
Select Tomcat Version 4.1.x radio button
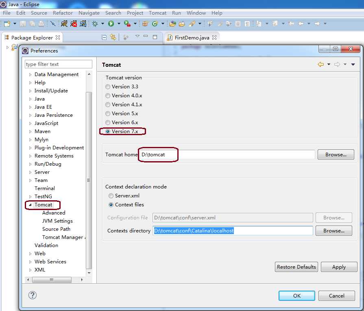tap(108, 105)
